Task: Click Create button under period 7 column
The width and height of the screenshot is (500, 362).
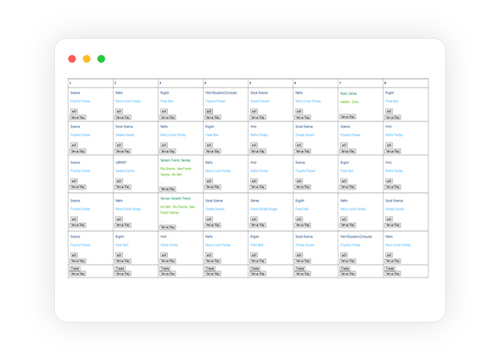Action: point(345,269)
